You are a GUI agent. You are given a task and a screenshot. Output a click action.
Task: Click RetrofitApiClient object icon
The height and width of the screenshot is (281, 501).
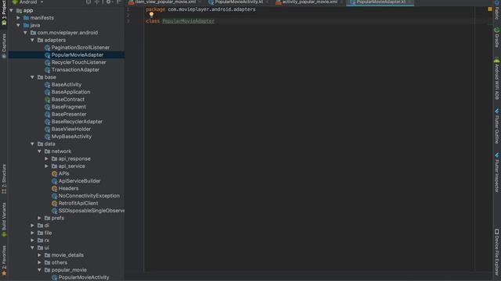click(55, 203)
